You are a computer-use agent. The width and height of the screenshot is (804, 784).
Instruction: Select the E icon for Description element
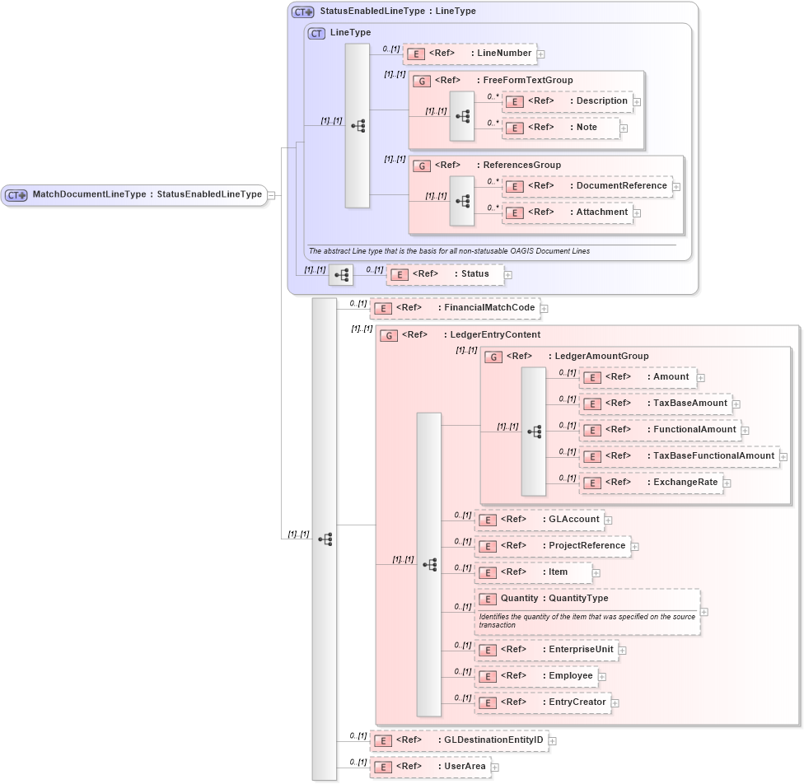pyautogui.click(x=515, y=100)
